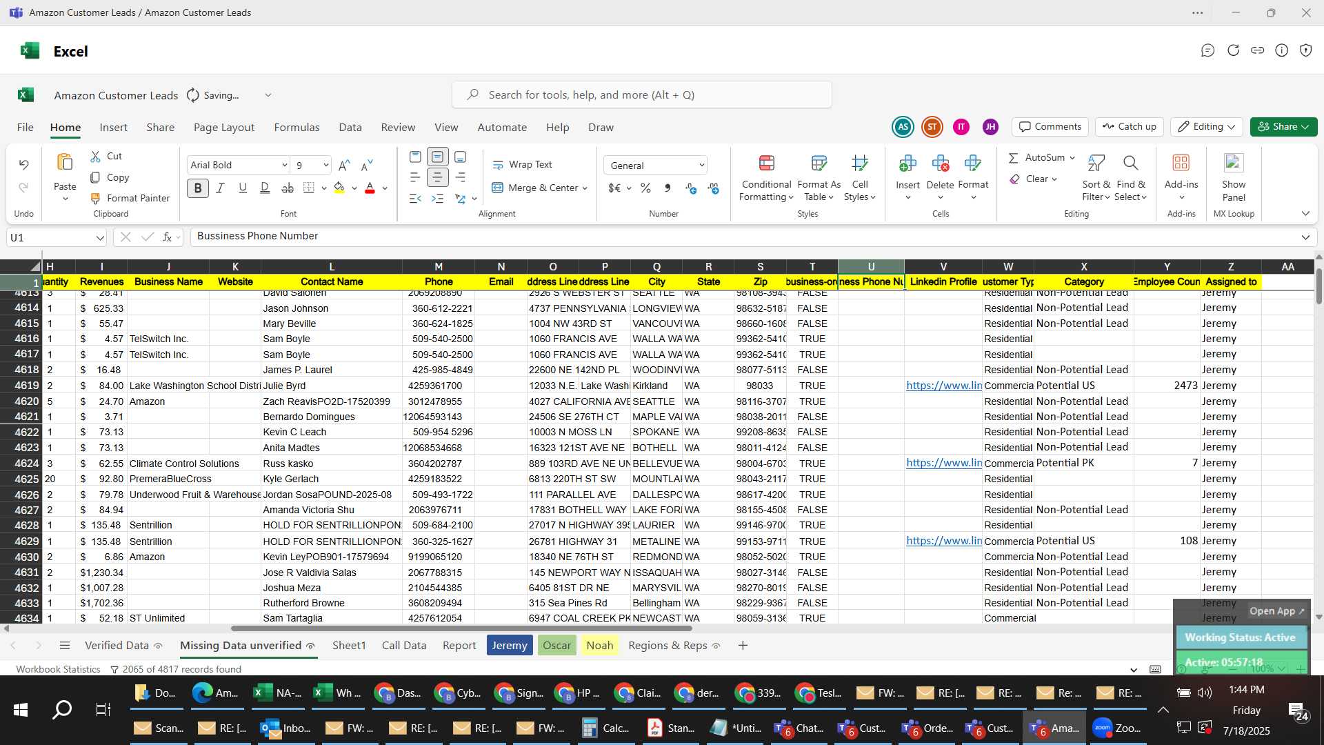Screen dimensions: 1324x745
Task: Toggle middle vertical alignment
Action: pyautogui.click(x=437, y=157)
